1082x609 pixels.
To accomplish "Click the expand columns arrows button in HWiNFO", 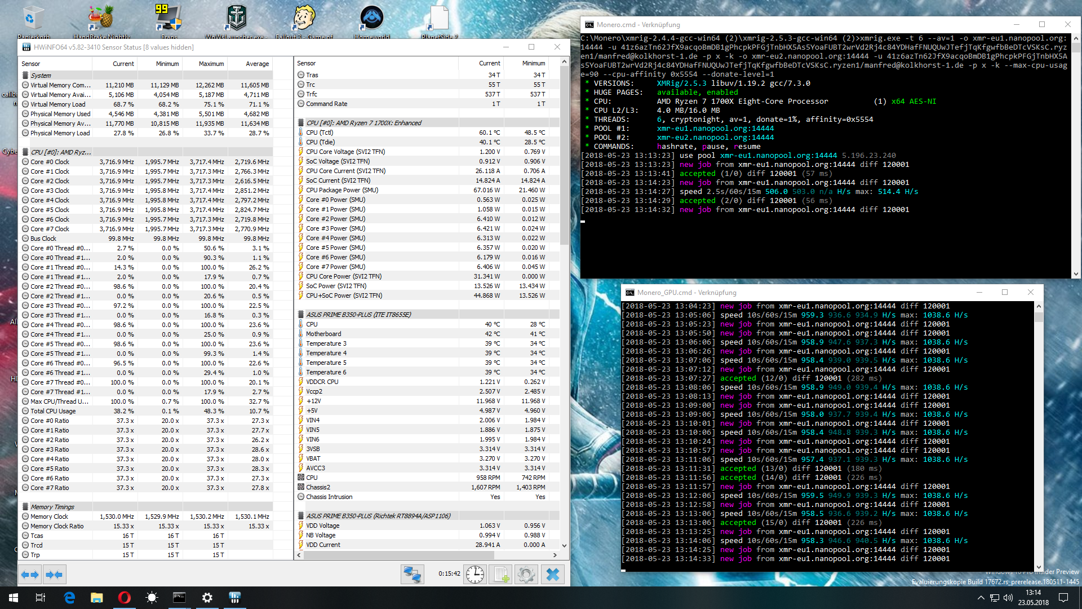I will pos(29,575).
